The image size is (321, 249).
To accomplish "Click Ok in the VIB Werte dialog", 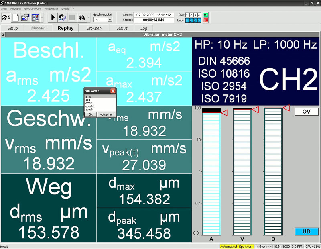I will pyautogui.click(x=91, y=114).
